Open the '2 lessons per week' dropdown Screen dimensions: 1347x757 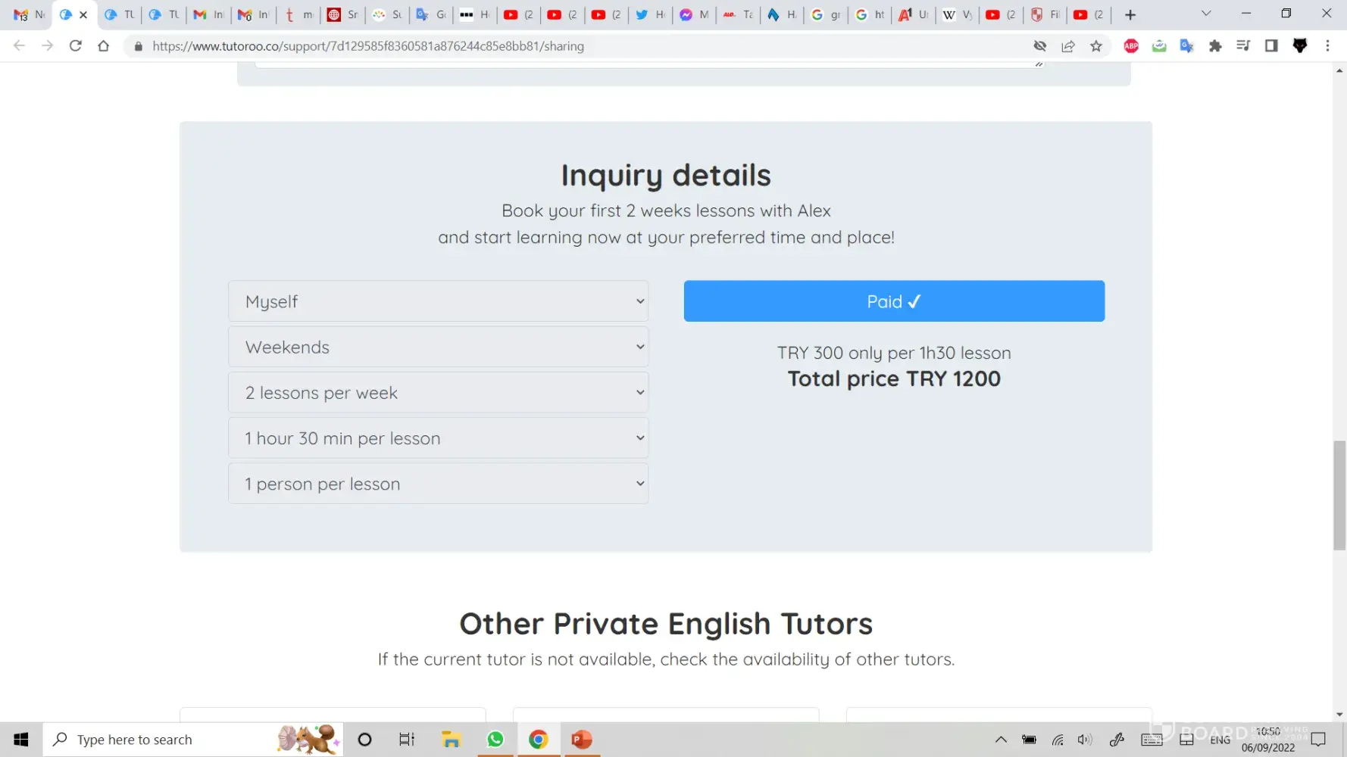(438, 392)
